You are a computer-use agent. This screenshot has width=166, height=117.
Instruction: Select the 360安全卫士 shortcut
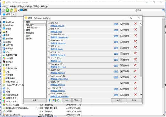coord(9,98)
